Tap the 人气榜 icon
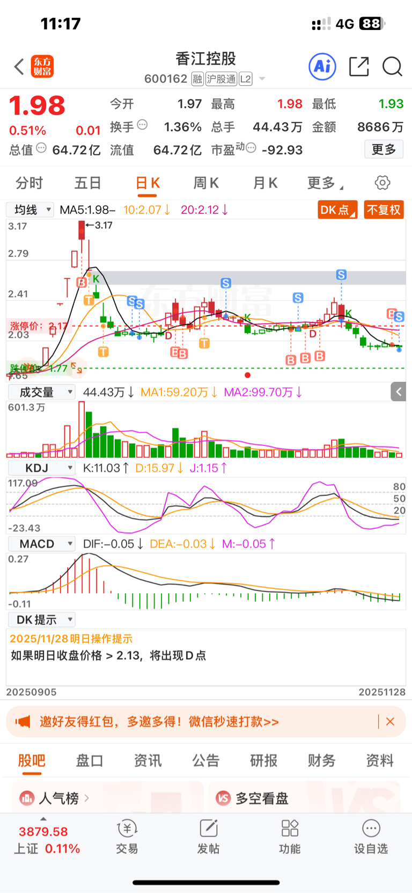The width and height of the screenshot is (412, 893). pos(27,798)
